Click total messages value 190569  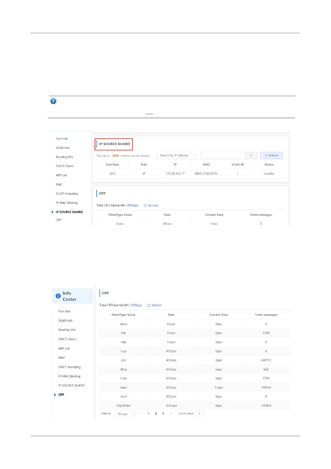click(x=266, y=388)
